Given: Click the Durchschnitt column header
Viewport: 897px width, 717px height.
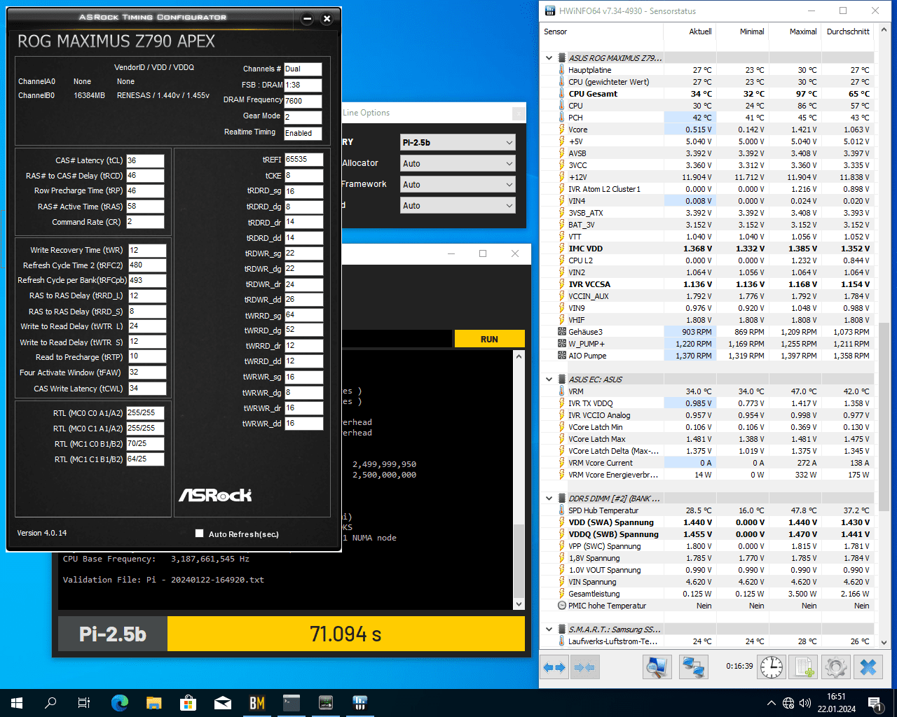Looking at the screenshot, I should point(848,32).
